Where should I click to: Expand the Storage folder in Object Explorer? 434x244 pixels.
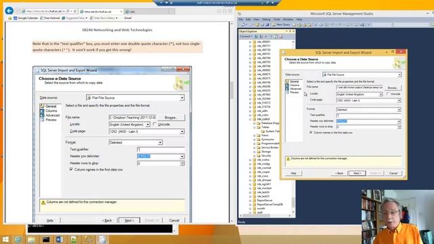point(254,152)
